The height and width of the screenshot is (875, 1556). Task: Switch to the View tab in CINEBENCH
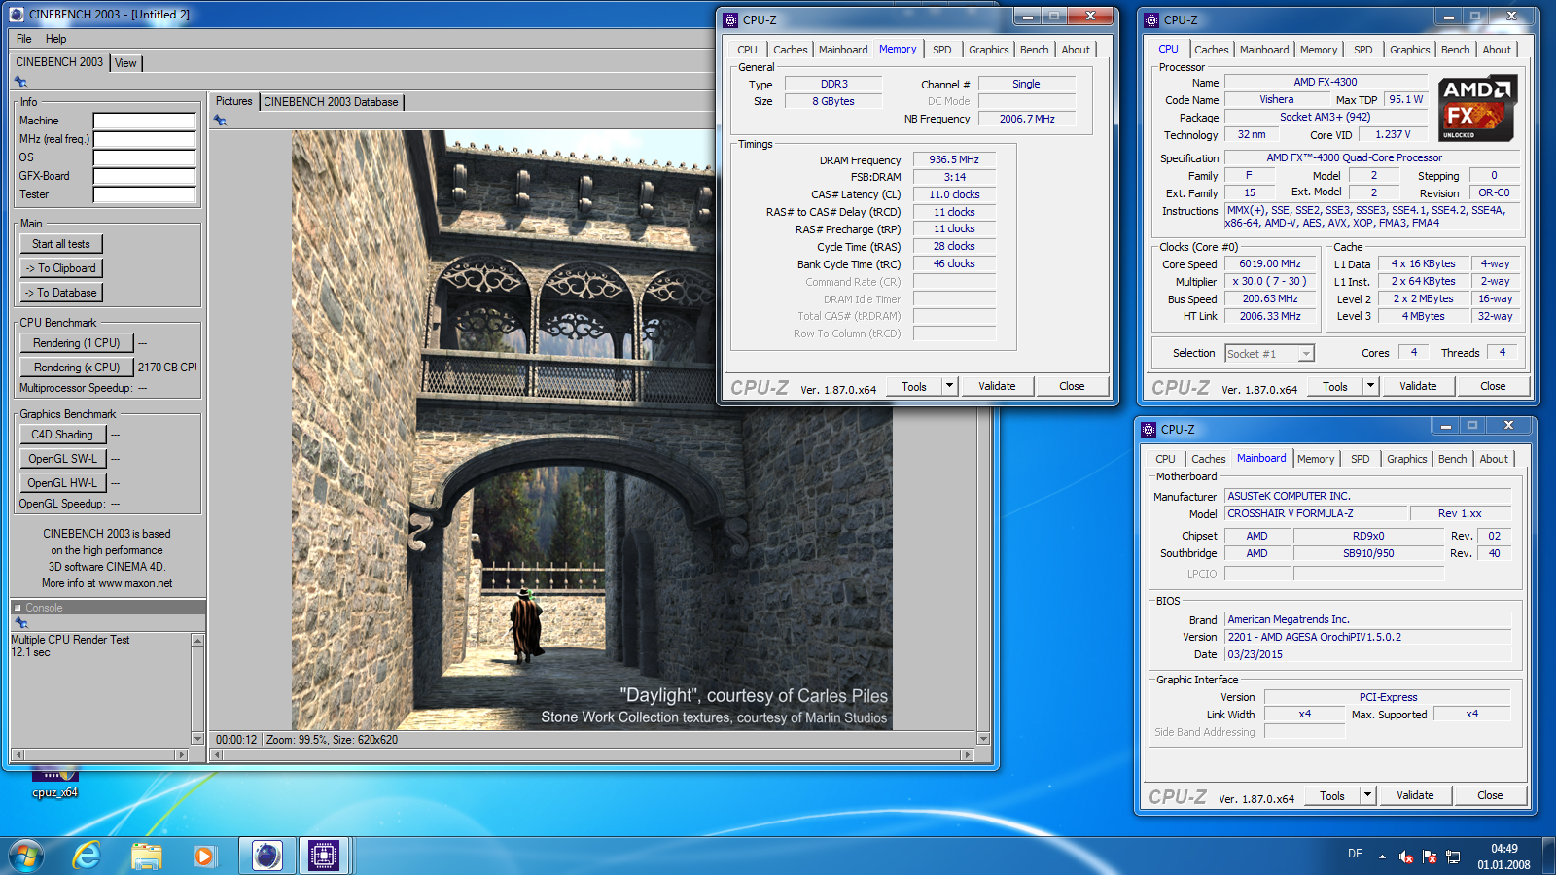(125, 63)
